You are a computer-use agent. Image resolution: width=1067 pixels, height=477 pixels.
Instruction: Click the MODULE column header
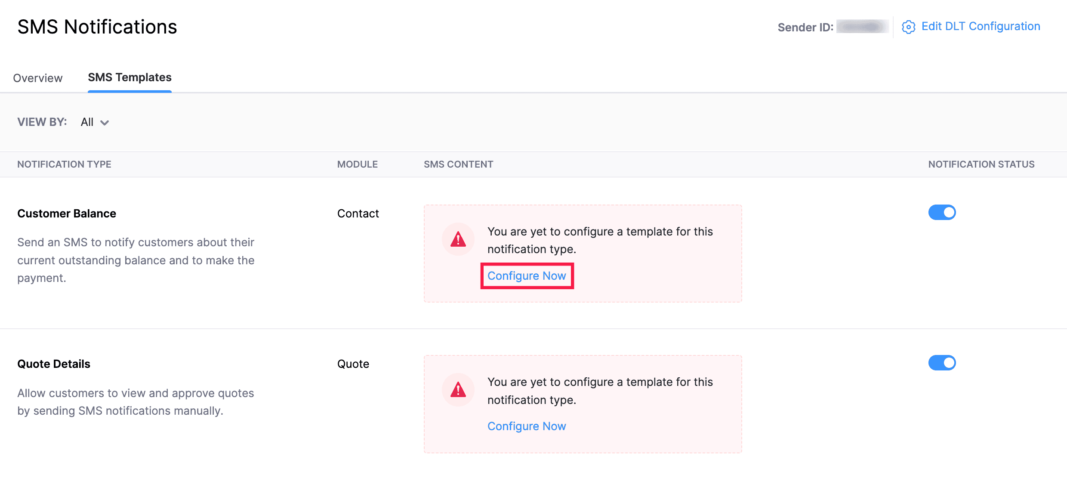(x=358, y=164)
